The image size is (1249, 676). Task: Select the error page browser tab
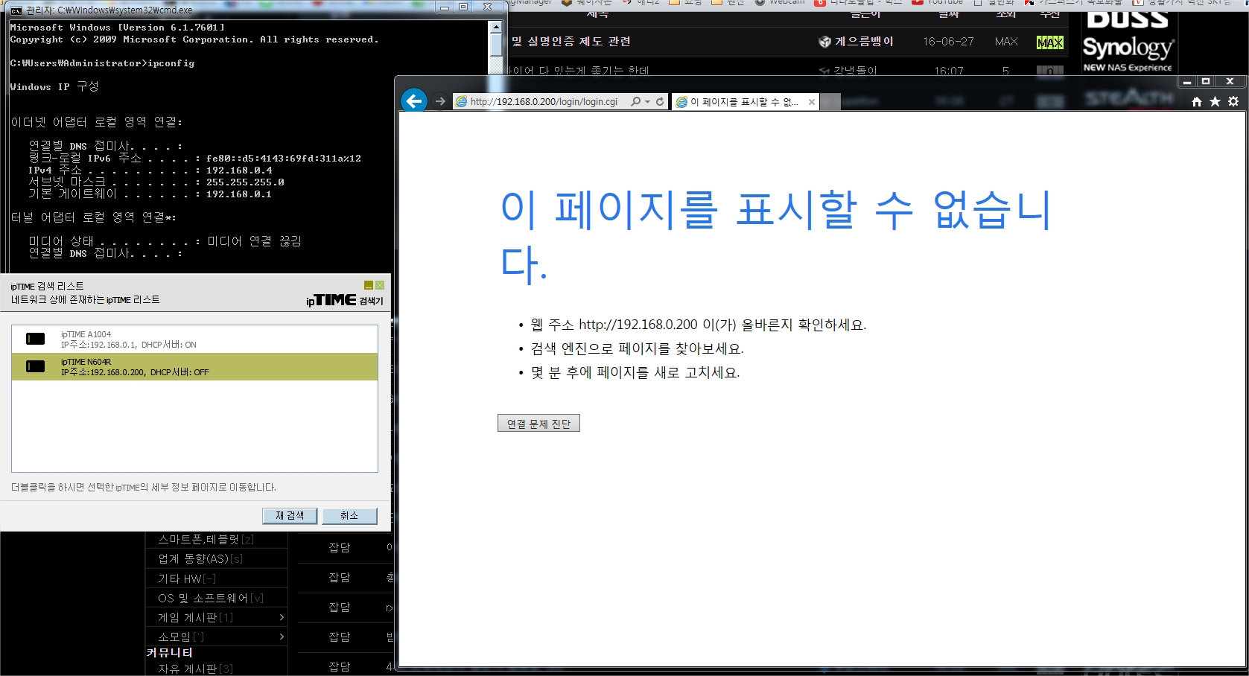coord(745,102)
